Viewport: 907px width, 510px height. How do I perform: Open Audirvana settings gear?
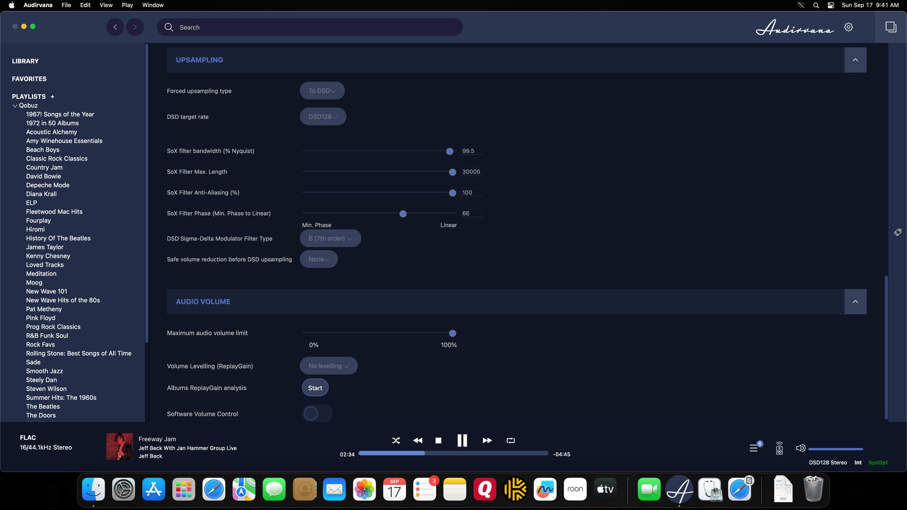848,27
